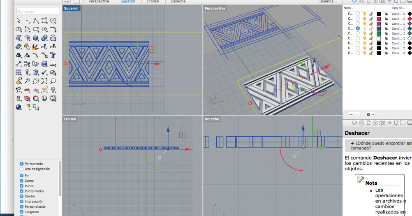Image resolution: width=412 pixels, height=216 pixels.
Task: Select the Boolean union spheres tool
Action: pyautogui.click(x=44, y=38)
